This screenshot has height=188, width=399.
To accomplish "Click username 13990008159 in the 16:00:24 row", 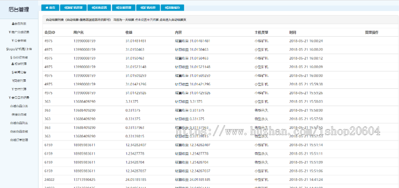I will click(x=85, y=41).
